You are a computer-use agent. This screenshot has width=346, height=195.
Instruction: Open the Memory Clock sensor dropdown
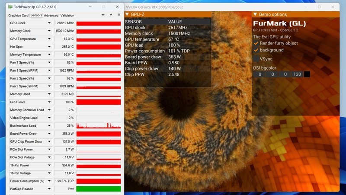(49, 31)
